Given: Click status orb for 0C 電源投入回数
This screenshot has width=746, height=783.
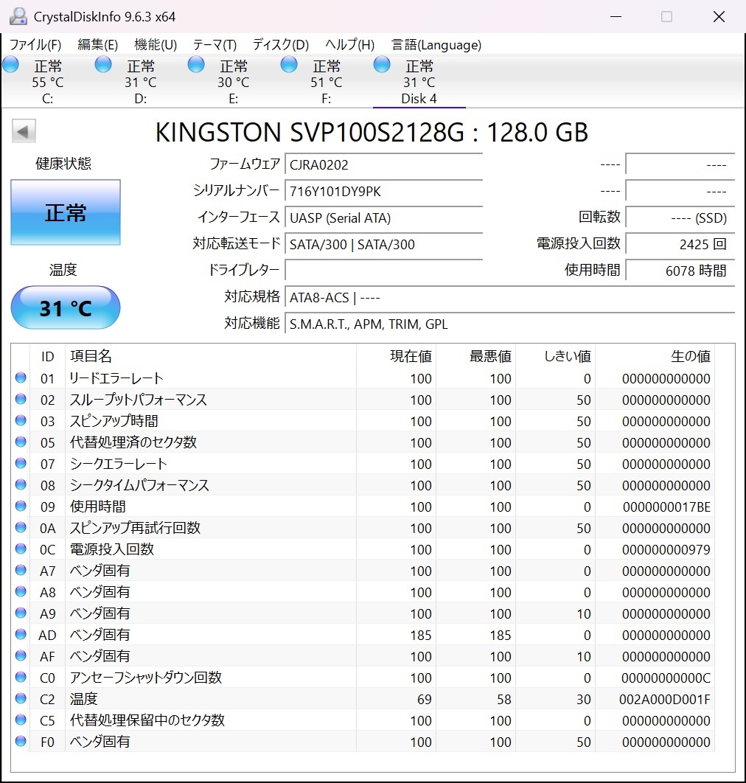Looking at the screenshot, I should pyautogui.click(x=21, y=549).
